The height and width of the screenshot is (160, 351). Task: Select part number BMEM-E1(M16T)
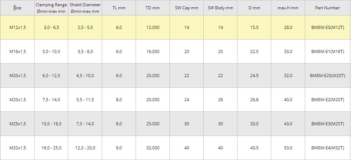pos(328,52)
